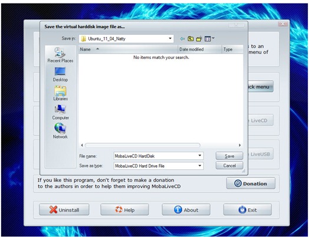Open Network in the places bar
Viewport: 309px width, 237px height.
(60, 131)
